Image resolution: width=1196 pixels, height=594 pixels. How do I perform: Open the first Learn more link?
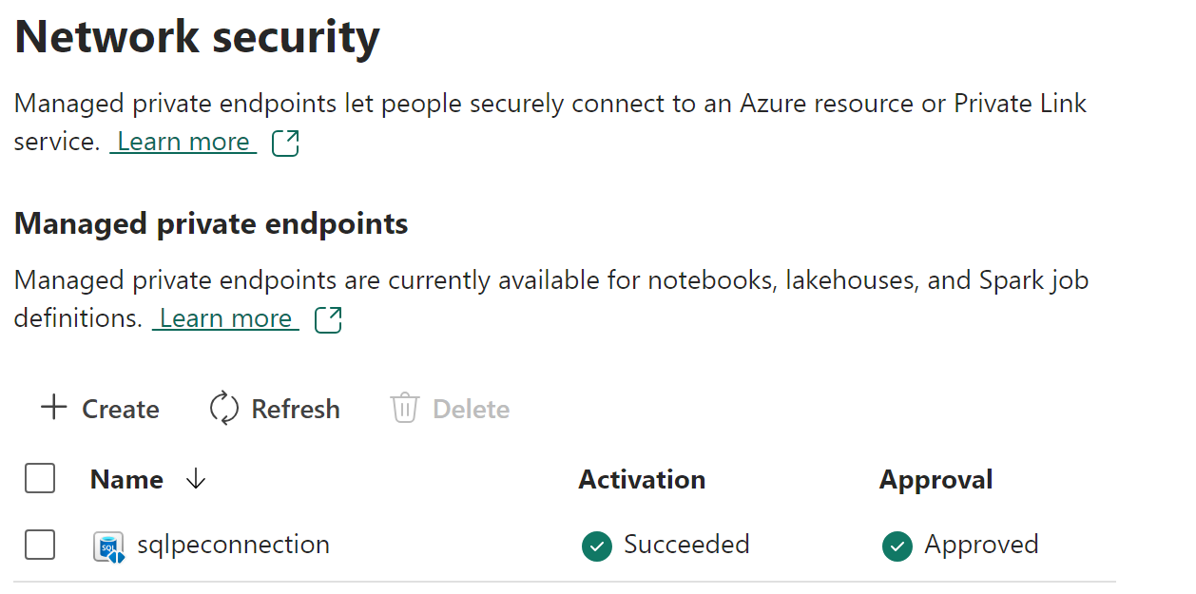pyautogui.click(x=183, y=141)
